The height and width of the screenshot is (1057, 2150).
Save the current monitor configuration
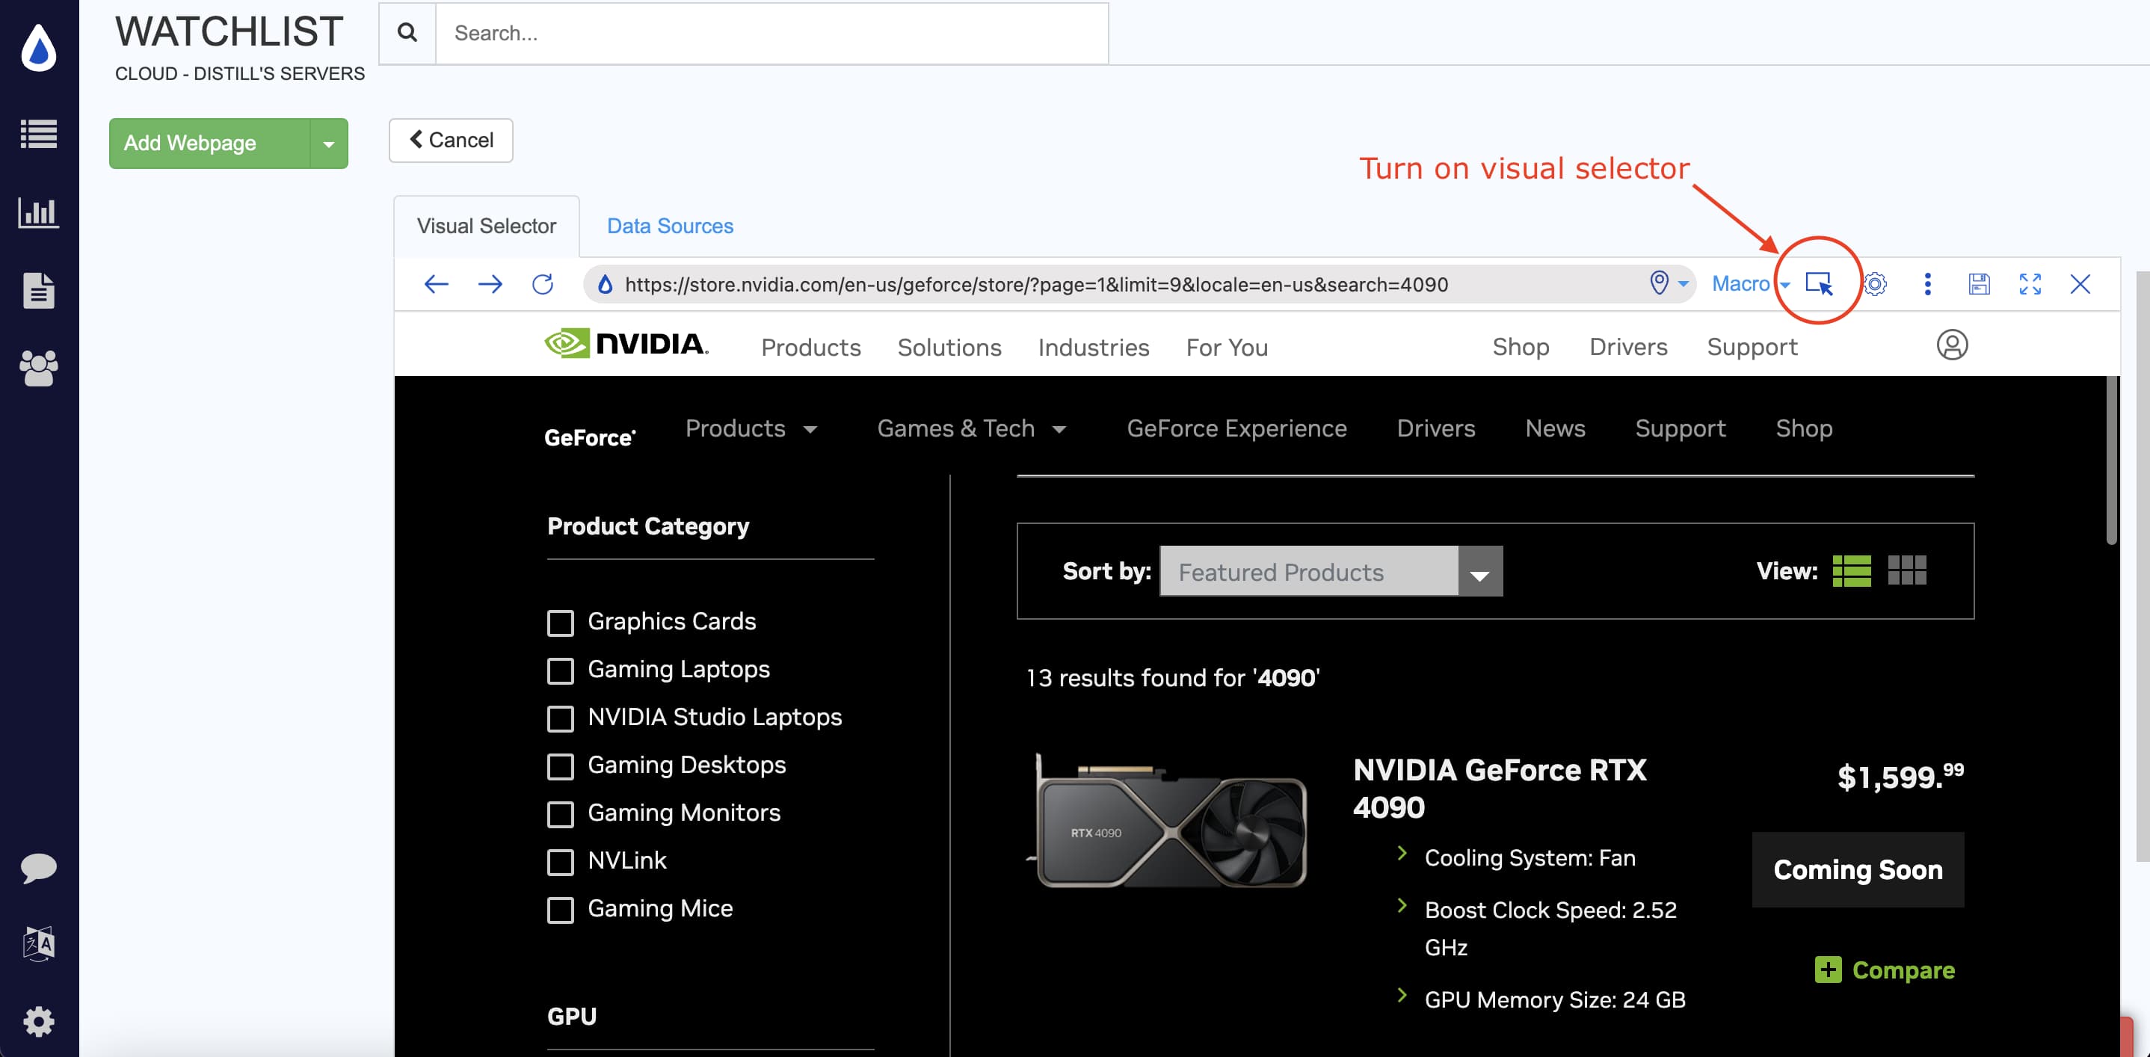pos(1979,283)
